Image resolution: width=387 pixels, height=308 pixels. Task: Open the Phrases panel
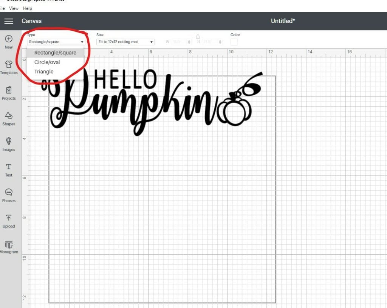(x=9, y=196)
